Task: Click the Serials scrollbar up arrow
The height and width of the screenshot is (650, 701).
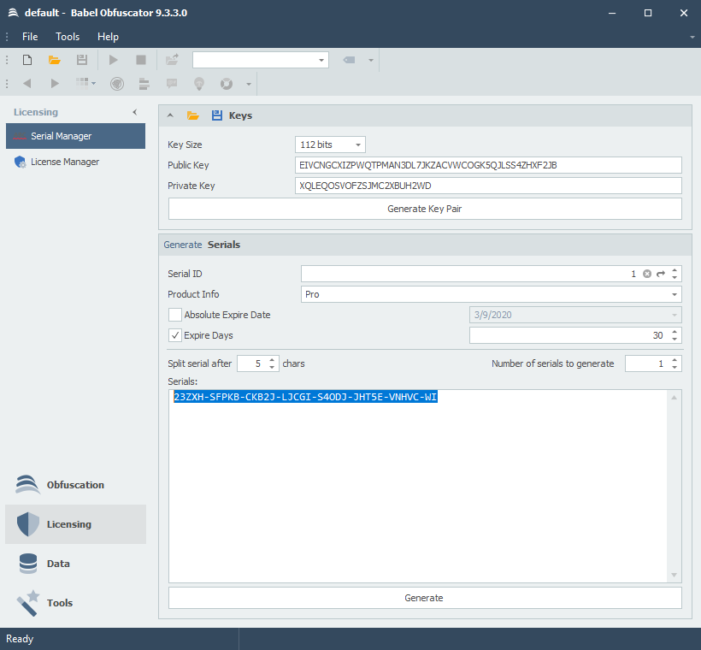Action: pos(674,397)
